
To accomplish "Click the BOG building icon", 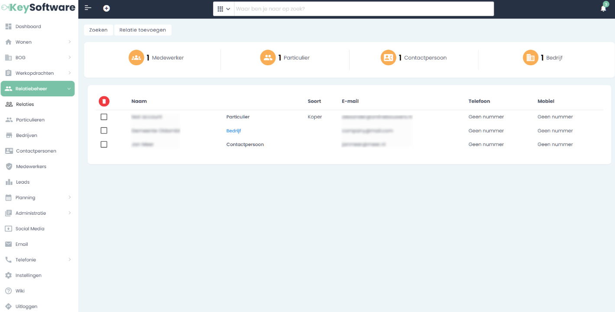I will pyautogui.click(x=8, y=57).
